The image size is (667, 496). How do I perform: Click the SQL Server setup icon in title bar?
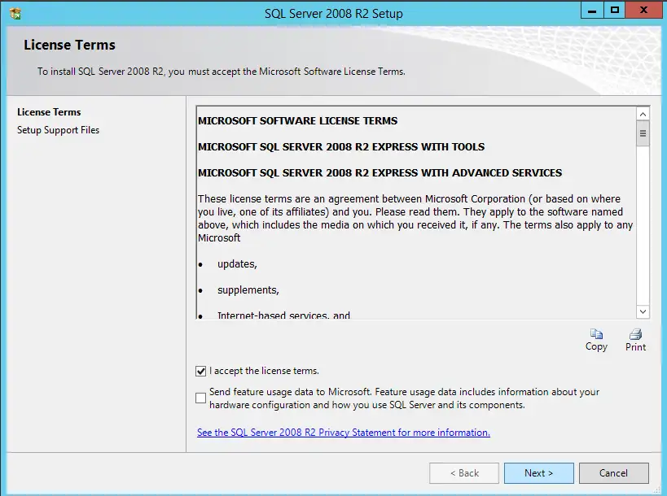pyautogui.click(x=15, y=14)
